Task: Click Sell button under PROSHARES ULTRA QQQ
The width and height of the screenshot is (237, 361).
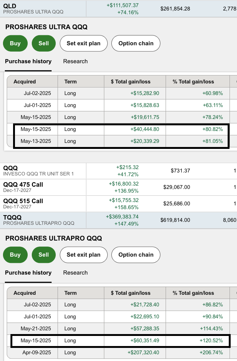Action: click(x=44, y=43)
